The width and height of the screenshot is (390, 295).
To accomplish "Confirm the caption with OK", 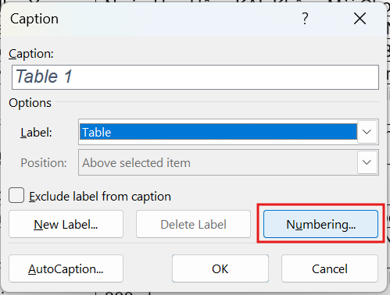I will [220, 268].
